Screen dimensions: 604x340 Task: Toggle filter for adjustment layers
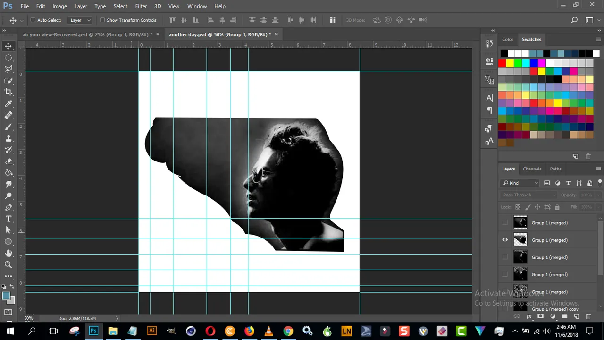(x=558, y=183)
